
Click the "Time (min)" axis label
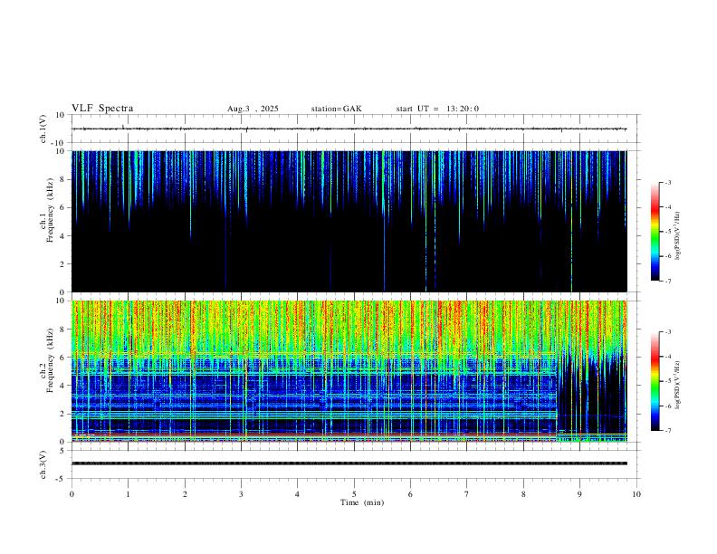click(362, 502)
